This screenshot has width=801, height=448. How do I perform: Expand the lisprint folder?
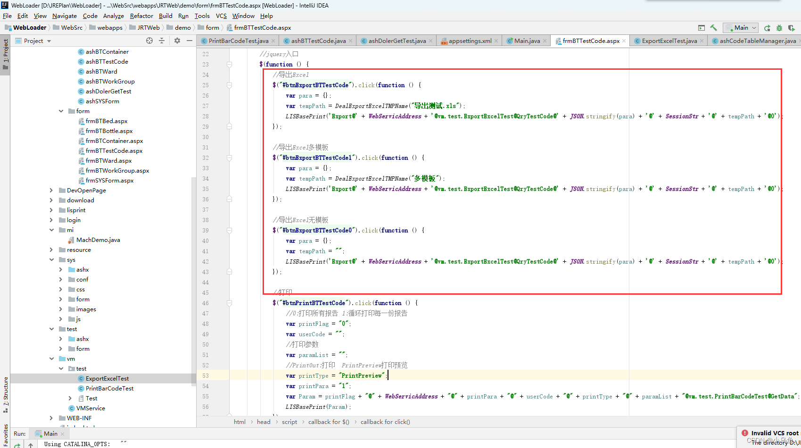click(x=51, y=210)
